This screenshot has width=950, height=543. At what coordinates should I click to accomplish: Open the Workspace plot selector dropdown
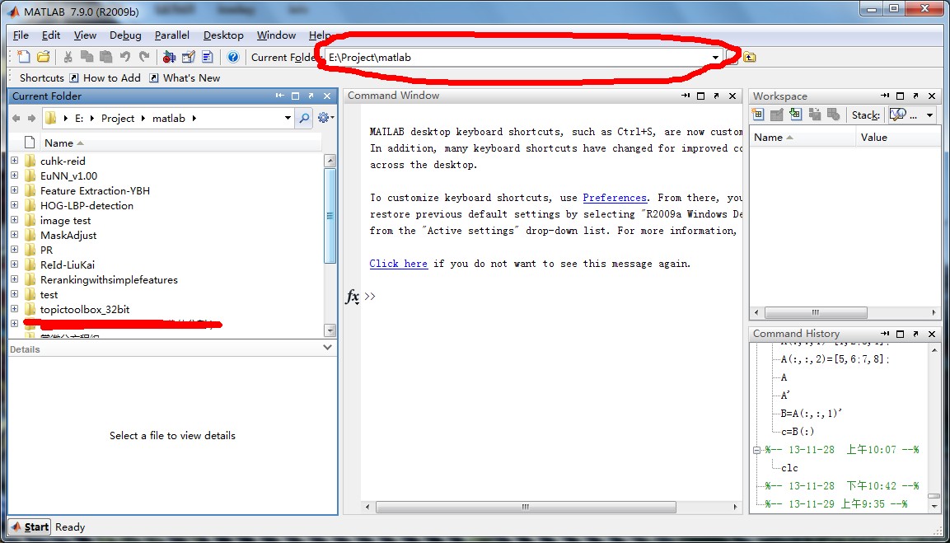coord(930,115)
